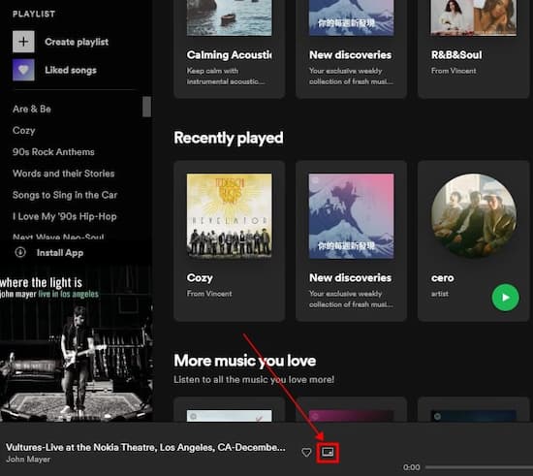Click the R&B&Soul title text

456,54
